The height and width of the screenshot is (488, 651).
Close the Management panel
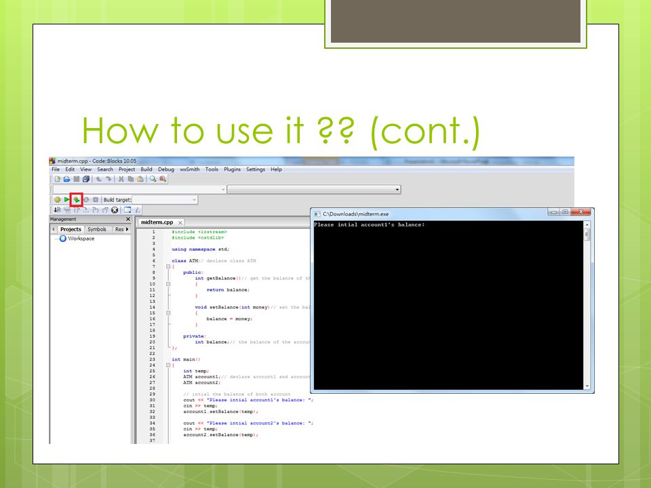click(x=128, y=219)
